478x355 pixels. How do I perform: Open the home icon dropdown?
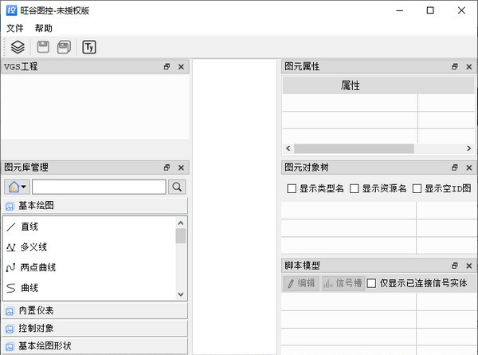pos(17,187)
